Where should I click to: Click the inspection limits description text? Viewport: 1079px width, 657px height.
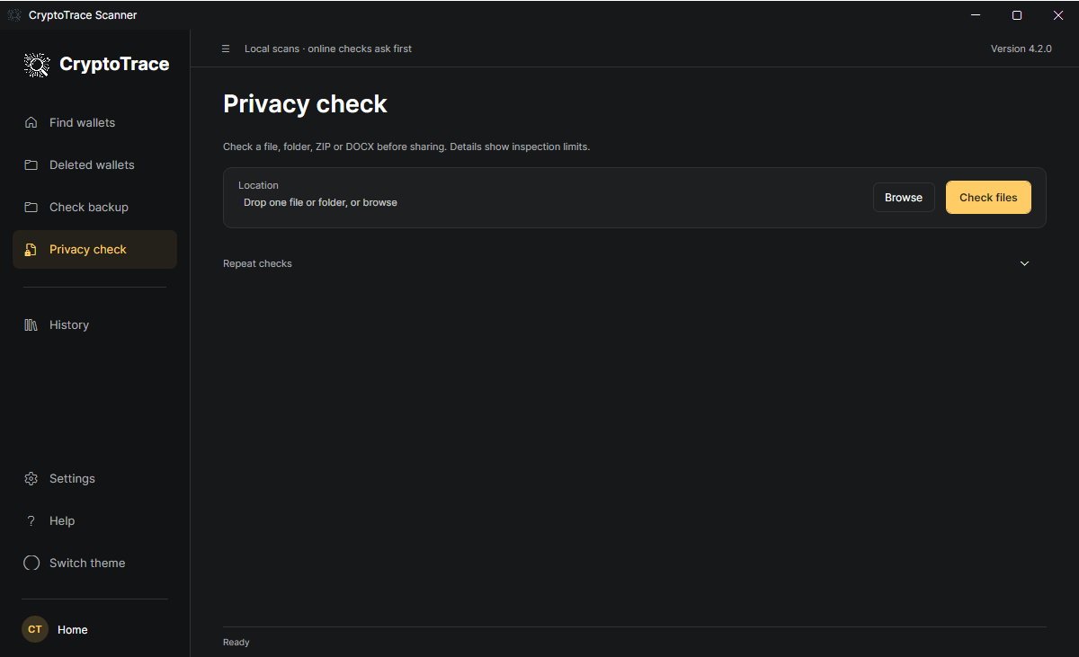point(406,146)
